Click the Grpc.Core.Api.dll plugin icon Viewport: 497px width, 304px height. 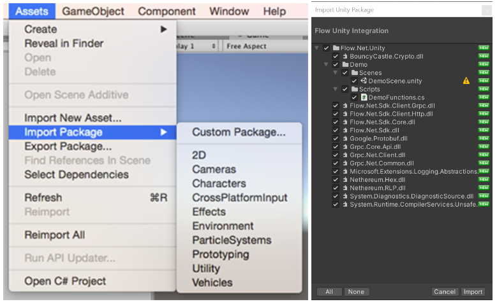[345, 147]
